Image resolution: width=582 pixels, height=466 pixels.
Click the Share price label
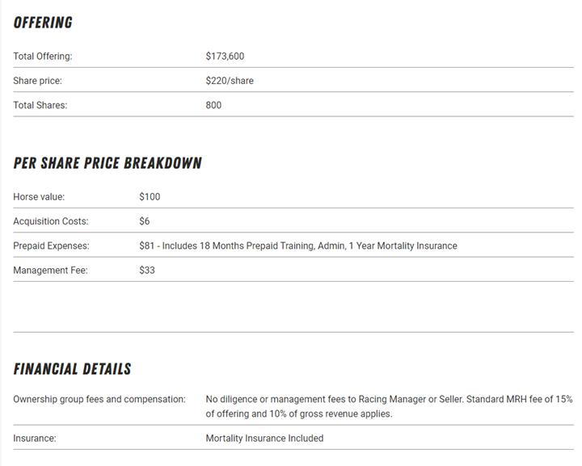tap(37, 81)
